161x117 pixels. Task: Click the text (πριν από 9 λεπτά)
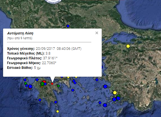click(x=20, y=38)
